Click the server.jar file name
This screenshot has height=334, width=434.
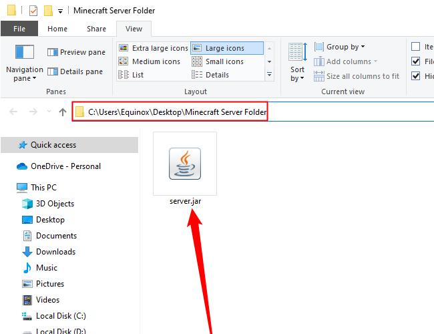click(185, 201)
